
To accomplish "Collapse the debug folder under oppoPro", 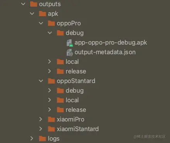I will (x=50, y=33).
